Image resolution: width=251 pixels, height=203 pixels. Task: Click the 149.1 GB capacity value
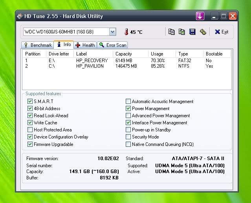(x=94, y=172)
